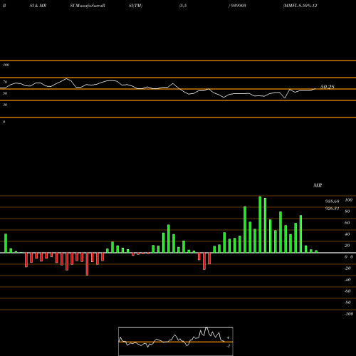356x356 pixels.
Task: Click the tallest green MR bar
Action: tap(260, 224)
